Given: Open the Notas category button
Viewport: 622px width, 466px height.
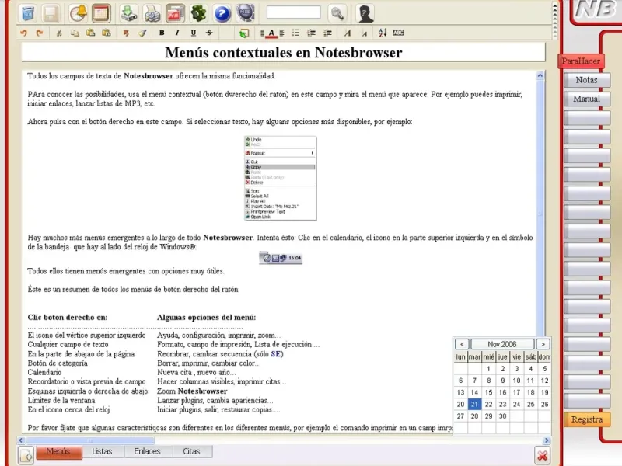Looking at the screenshot, I should coord(586,80).
